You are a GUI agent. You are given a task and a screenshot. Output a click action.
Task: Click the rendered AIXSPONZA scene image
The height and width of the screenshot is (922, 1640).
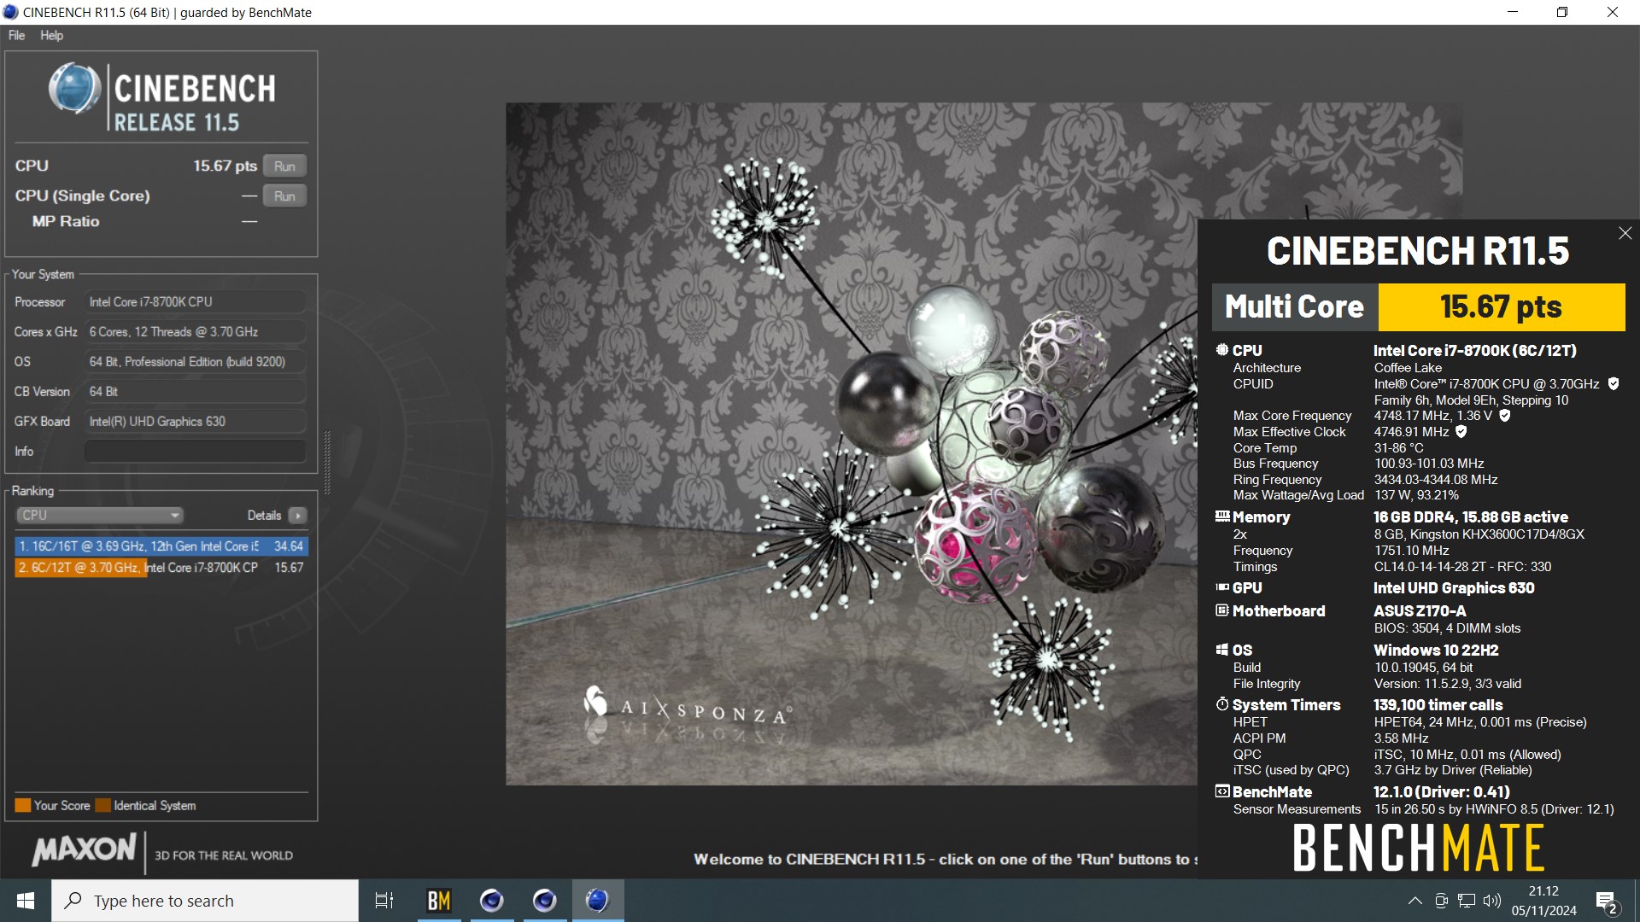pyautogui.click(x=851, y=444)
